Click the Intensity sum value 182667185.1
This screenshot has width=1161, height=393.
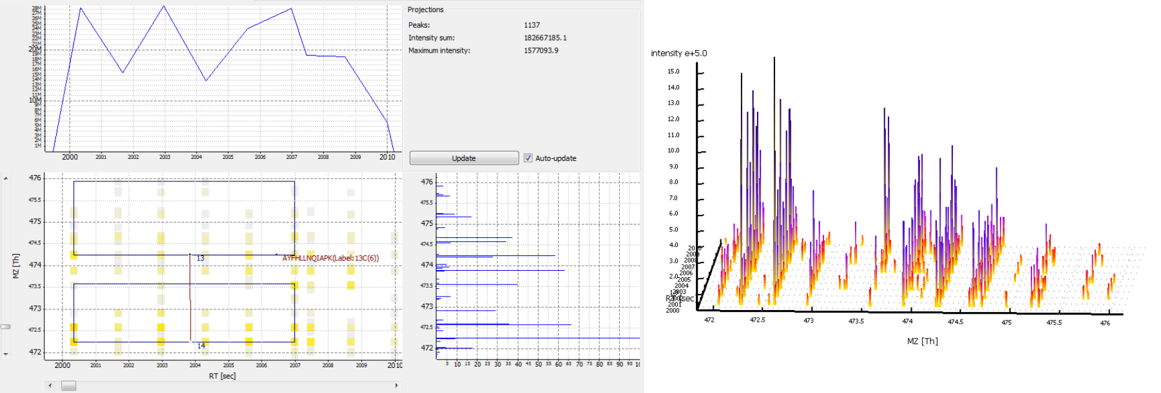click(x=545, y=38)
